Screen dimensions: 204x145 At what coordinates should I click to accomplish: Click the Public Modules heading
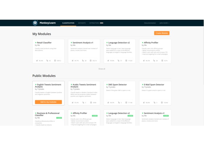click(x=44, y=76)
